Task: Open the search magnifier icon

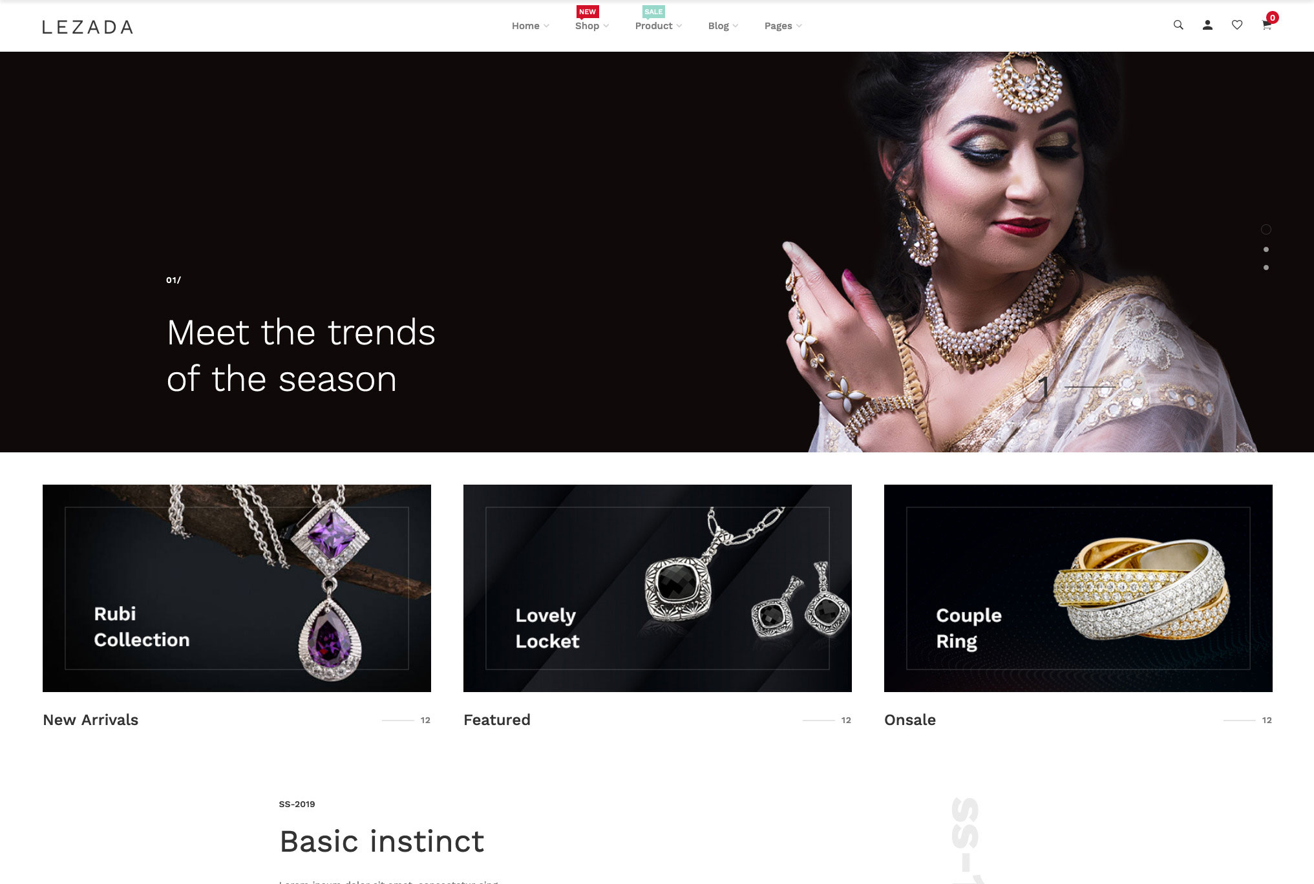Action: 1178,25
